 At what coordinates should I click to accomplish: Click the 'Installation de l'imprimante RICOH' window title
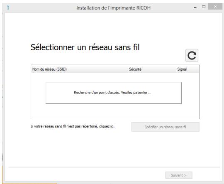(x=113, y=8)
